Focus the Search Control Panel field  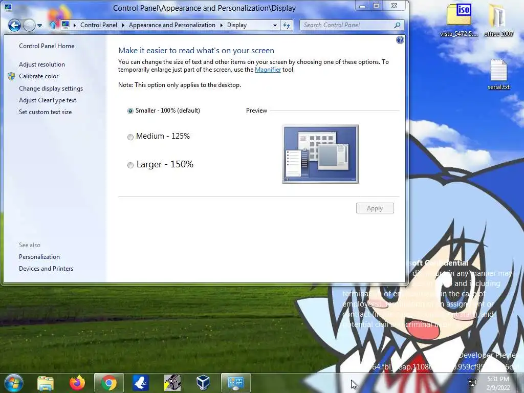(x=347, y=25)
